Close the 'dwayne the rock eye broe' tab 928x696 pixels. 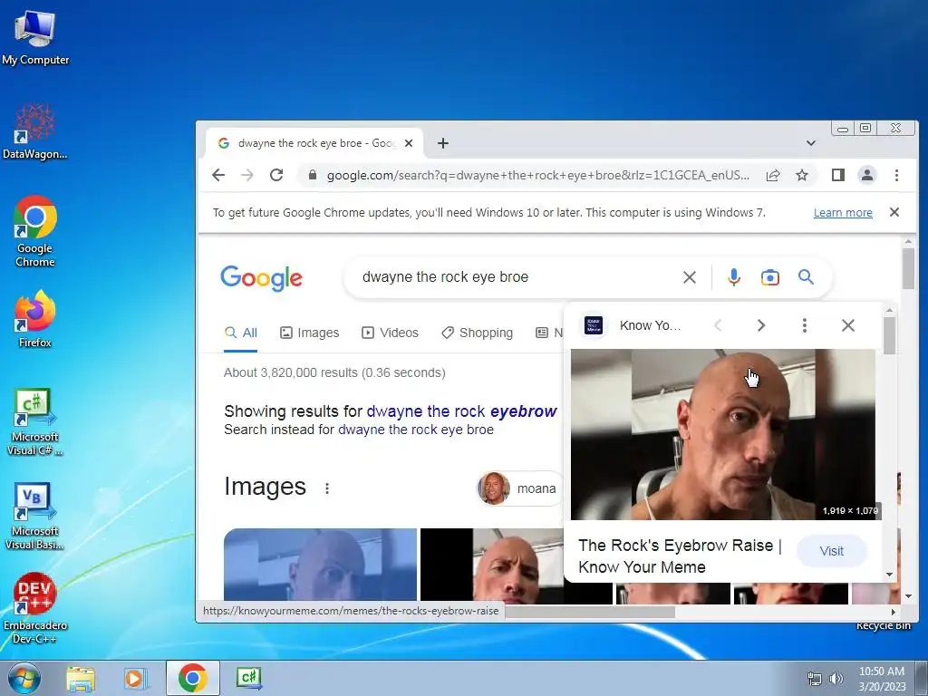point(409,143)
